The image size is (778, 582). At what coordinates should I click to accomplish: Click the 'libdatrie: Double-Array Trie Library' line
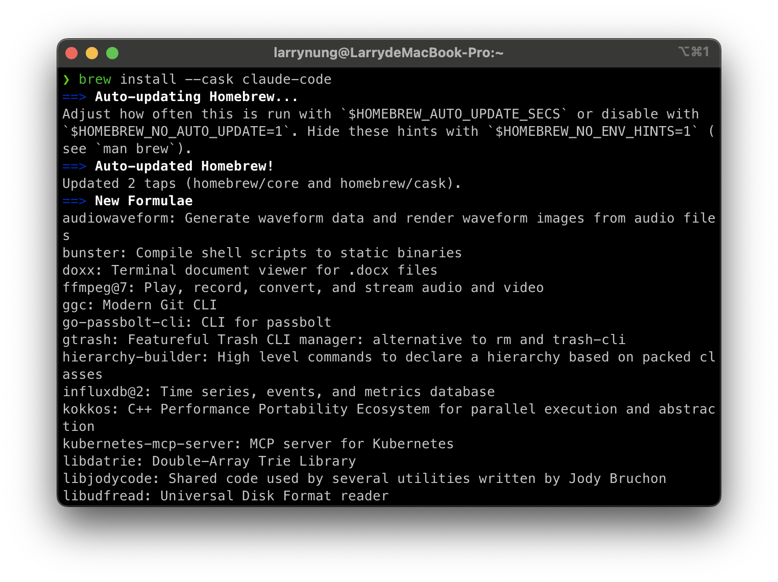pos(209,462)
